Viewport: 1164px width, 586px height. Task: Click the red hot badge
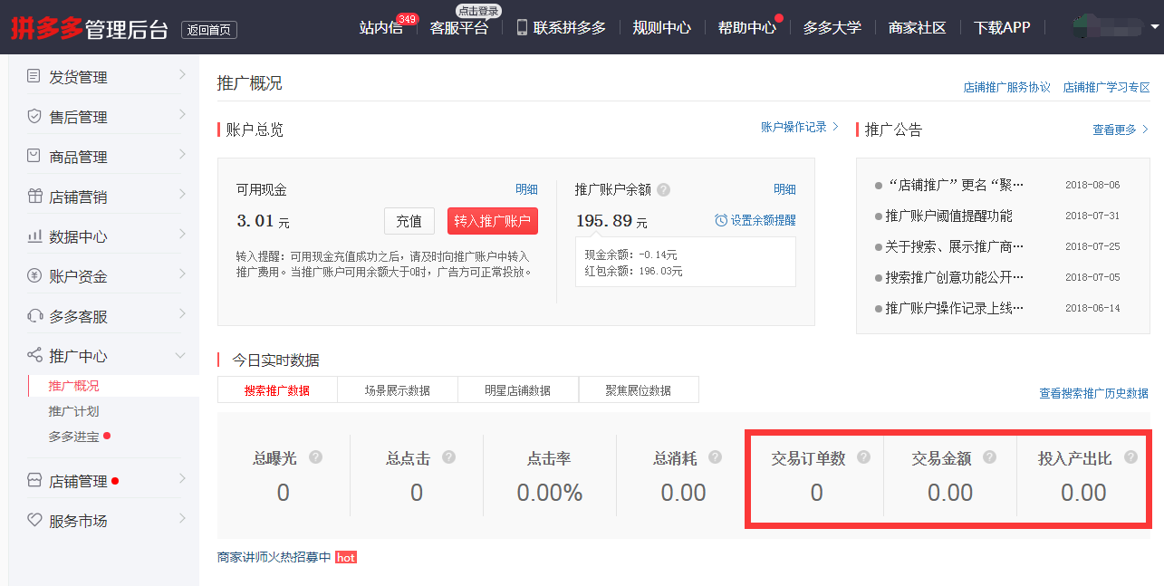(346, 557)
